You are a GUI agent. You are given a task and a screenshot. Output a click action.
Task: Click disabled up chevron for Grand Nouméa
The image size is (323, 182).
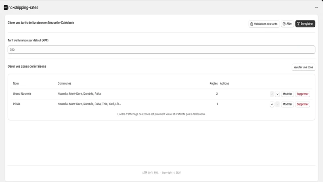(x=272, y=94)
